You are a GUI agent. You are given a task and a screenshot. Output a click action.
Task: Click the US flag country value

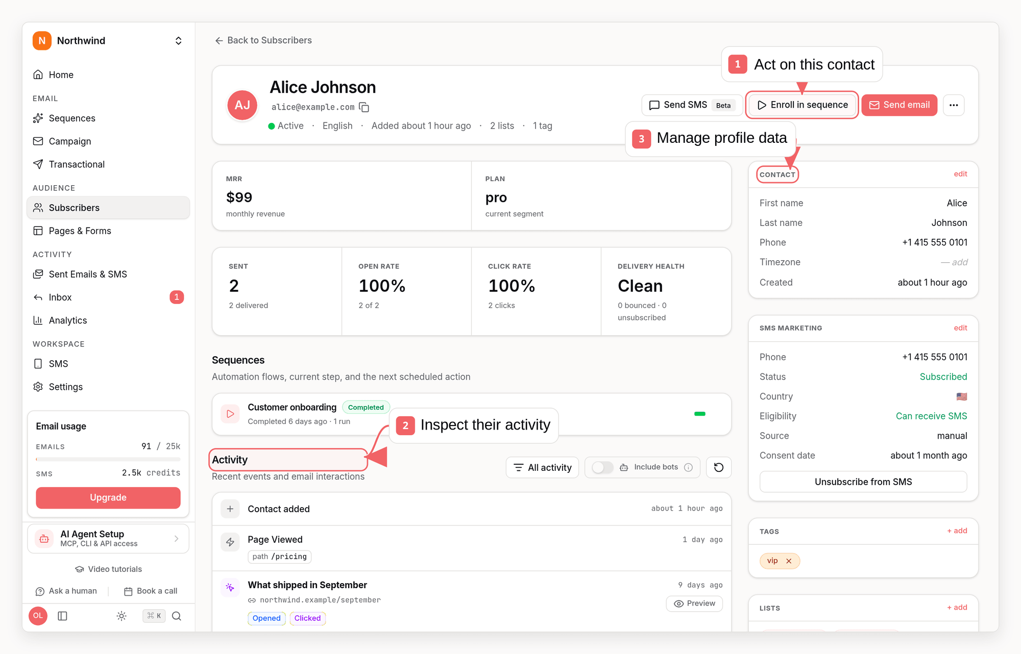(x=962, y=396)
